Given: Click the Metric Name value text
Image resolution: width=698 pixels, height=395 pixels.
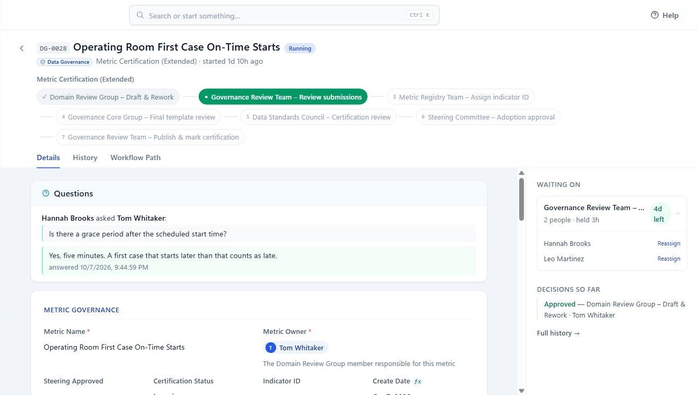Looking at the screenshot, I should click(114, 347).
